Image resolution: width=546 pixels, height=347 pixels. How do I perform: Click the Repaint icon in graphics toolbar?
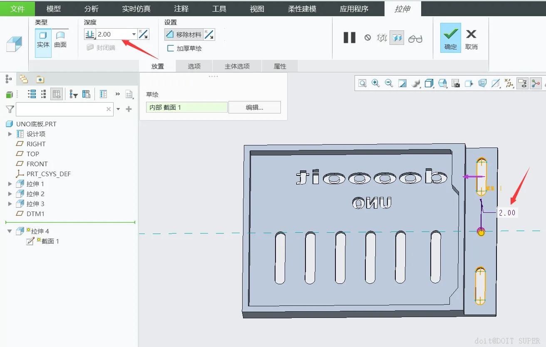(x=402, y=84)
